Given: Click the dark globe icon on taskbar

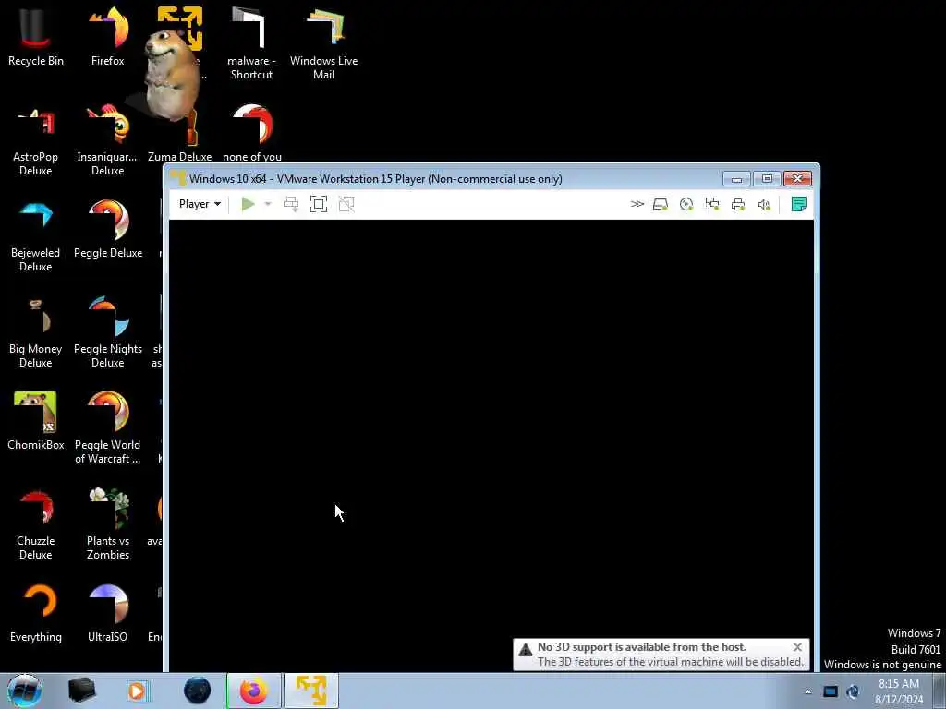Looking at the screenshot, I should pos(198,691).
